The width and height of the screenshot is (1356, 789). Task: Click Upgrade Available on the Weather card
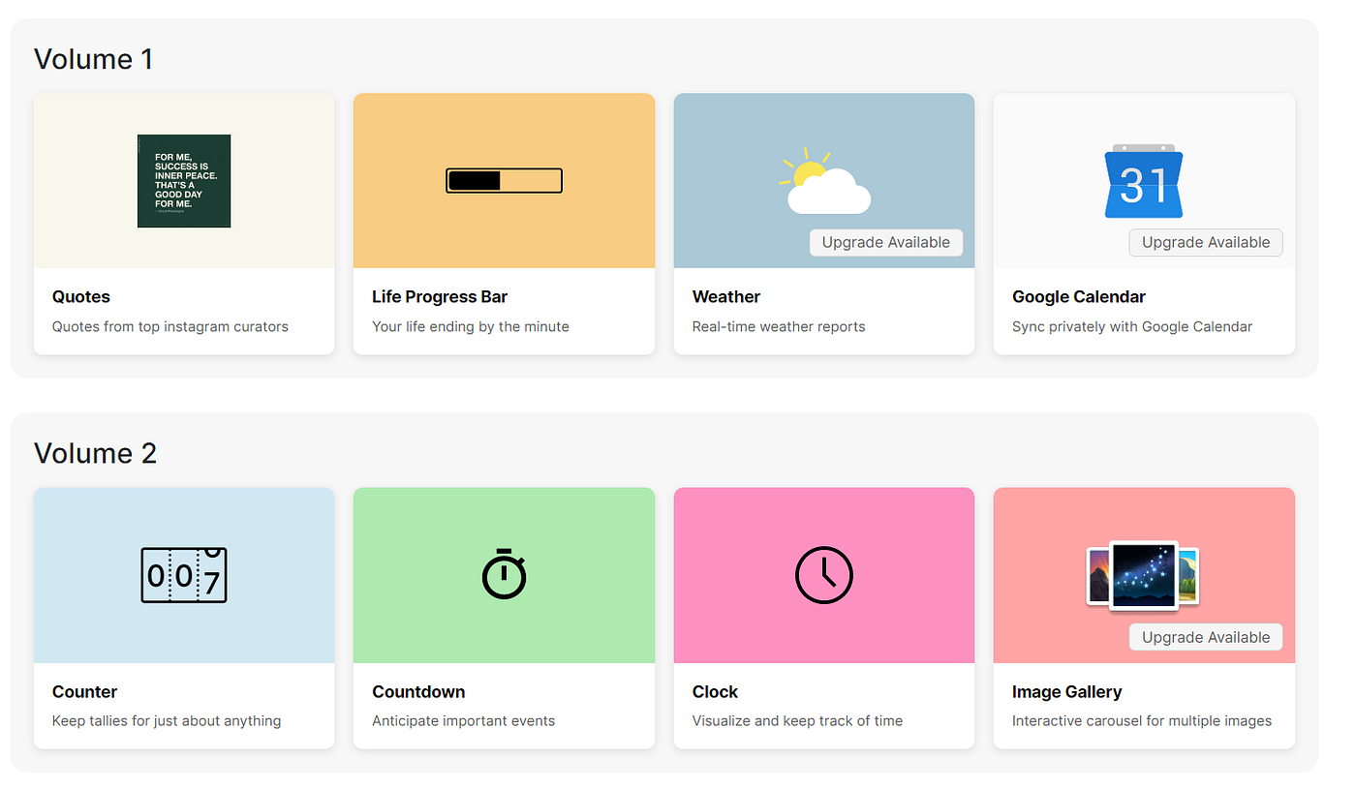coord(885,242)
